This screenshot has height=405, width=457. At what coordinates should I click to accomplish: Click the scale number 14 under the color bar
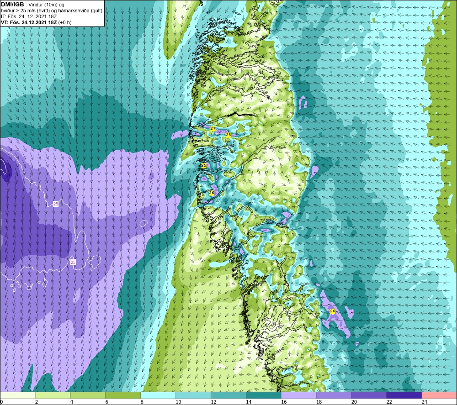(x=249, y=402)
